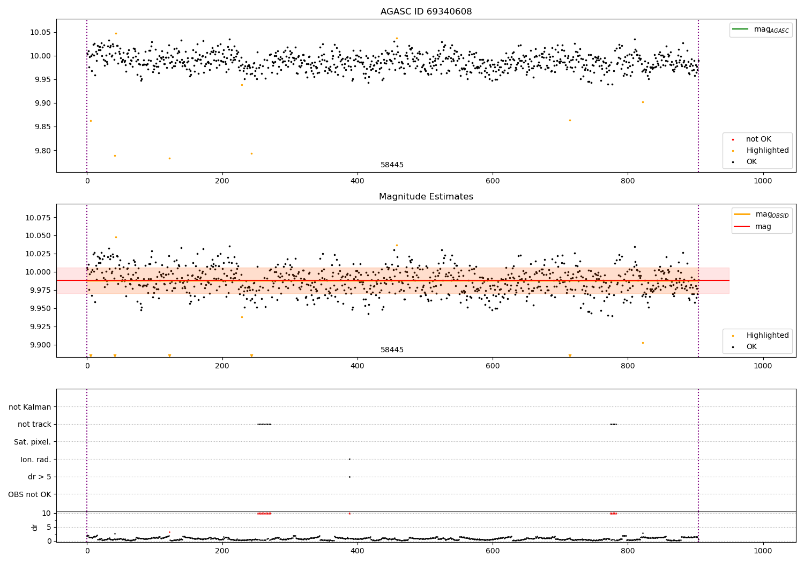Click the 'Sat. pixel.' axis label
804x563 pixels.
click(33, 442)
